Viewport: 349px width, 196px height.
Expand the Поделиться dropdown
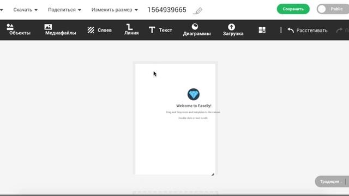[x=64, y=10]
